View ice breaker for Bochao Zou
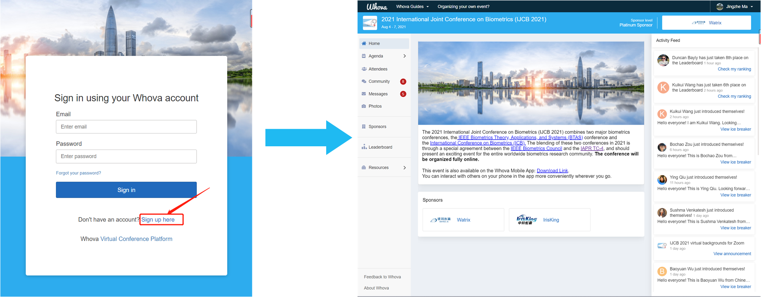Image resolution: width=761 pixels, height=297 pixels. pyautogui.click(x=736, y=162)
